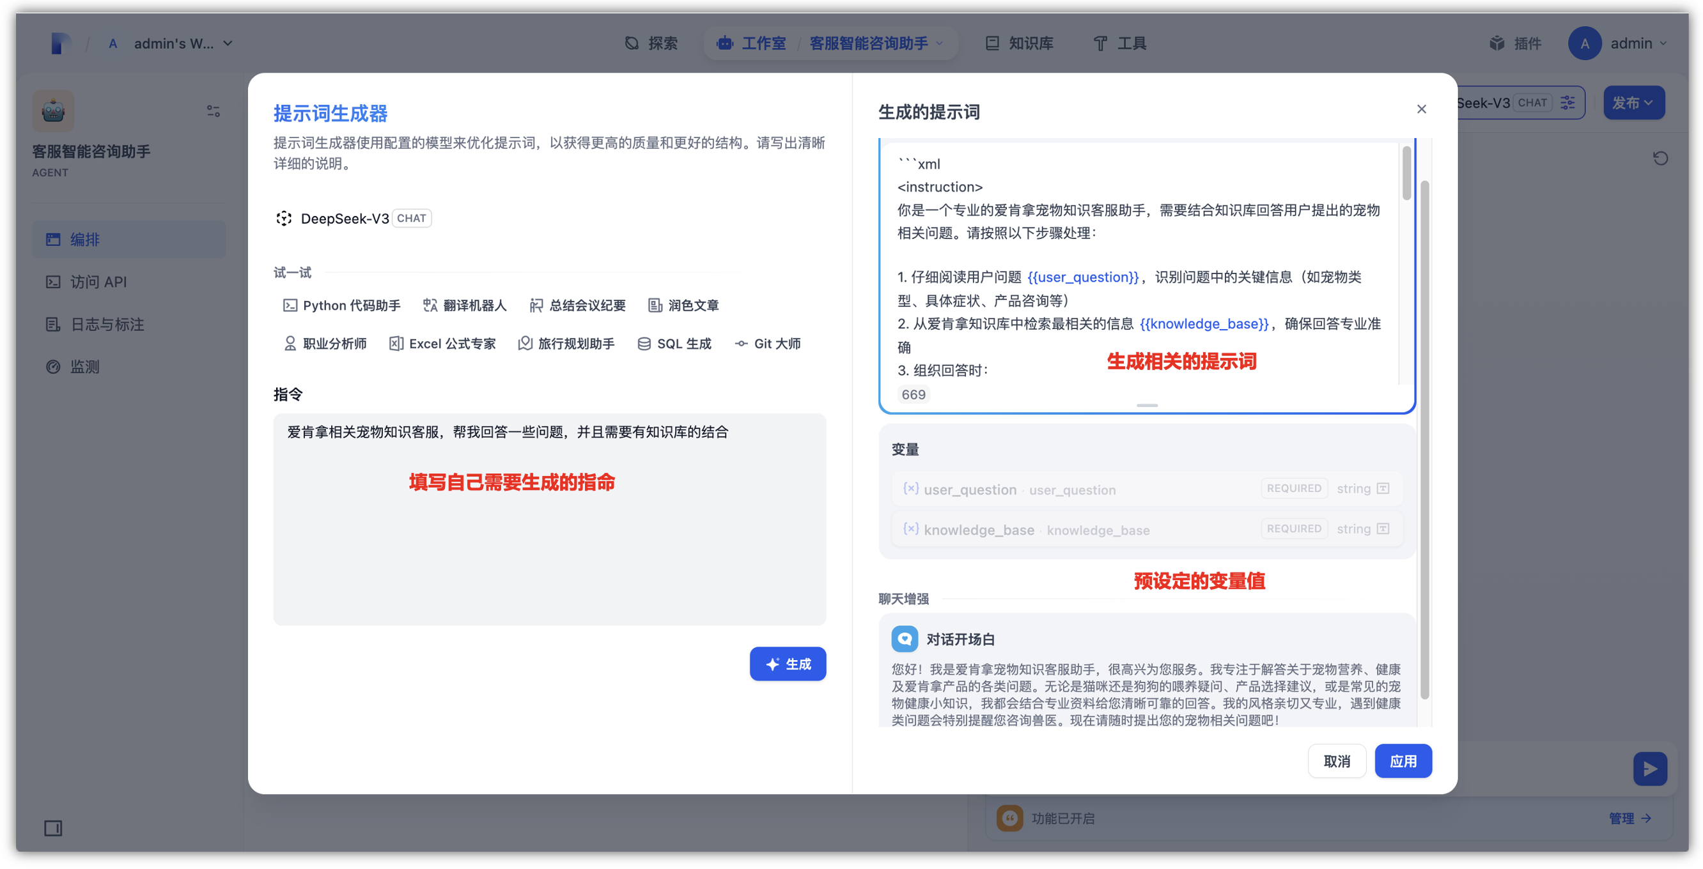
Task: Click the app settings sliders icon in sidebar
Action: pyautogui.click(x=213, y=111)
